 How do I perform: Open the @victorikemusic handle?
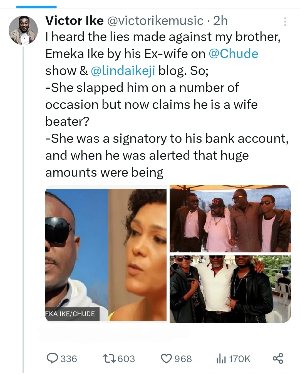(x=155, y=21)
